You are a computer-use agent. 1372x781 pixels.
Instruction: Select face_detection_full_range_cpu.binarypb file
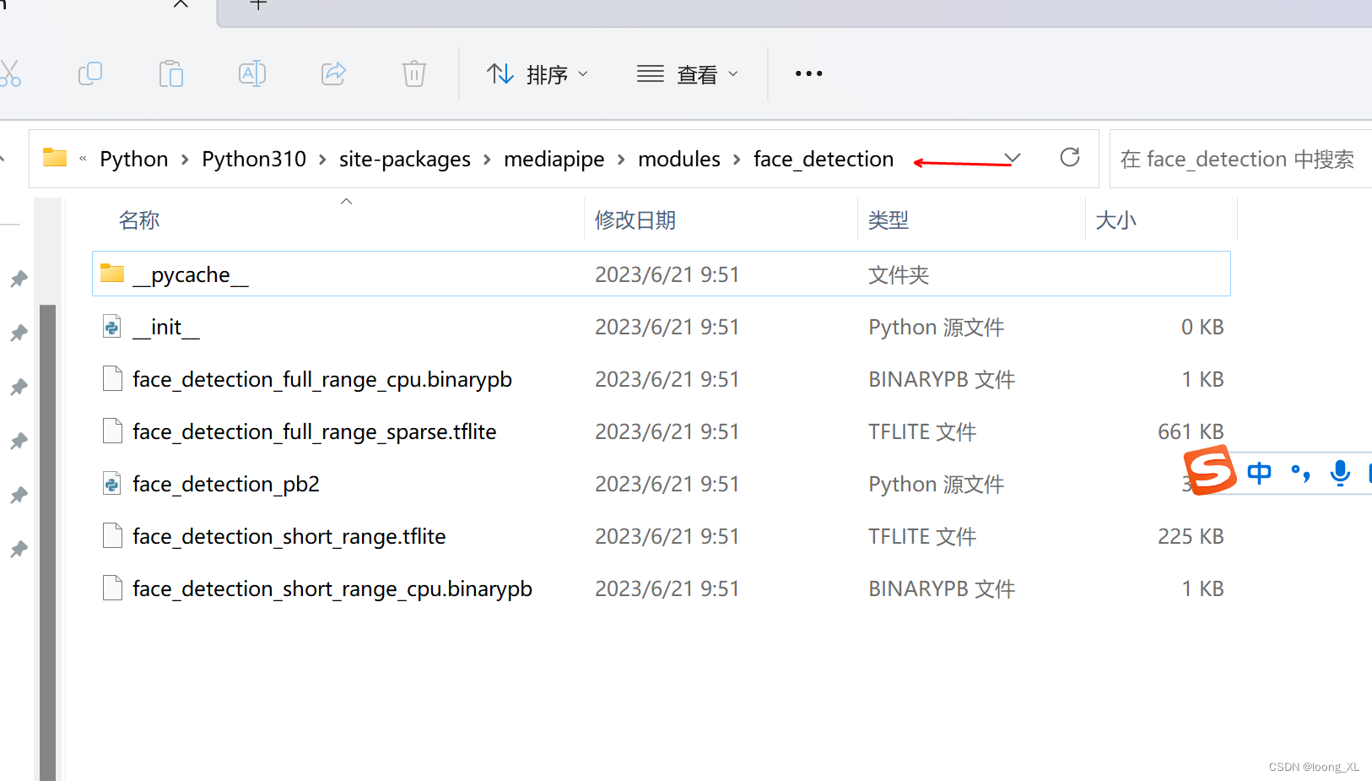661,379
